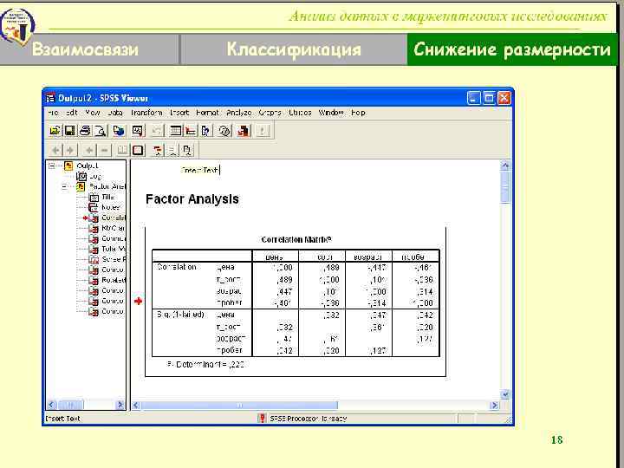Open the Data menu
Image resolution: width=624 pixels, height=468 pixels.
115,113
